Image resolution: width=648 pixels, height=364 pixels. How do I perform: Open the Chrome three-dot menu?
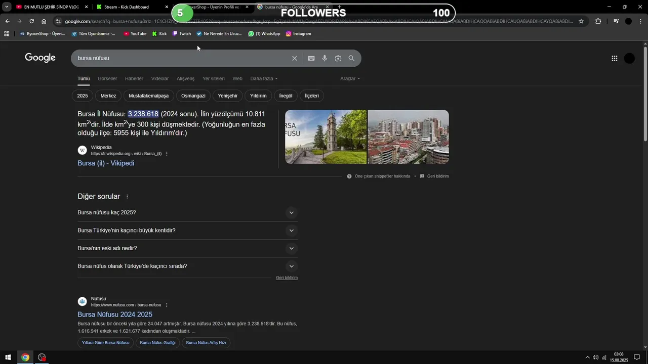click(641, 21)
